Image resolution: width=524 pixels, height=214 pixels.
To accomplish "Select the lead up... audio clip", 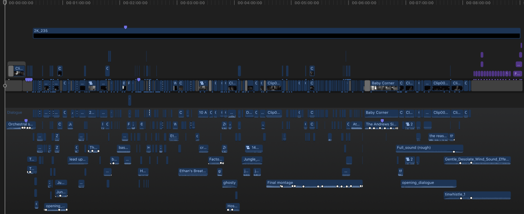I will 78,160.
